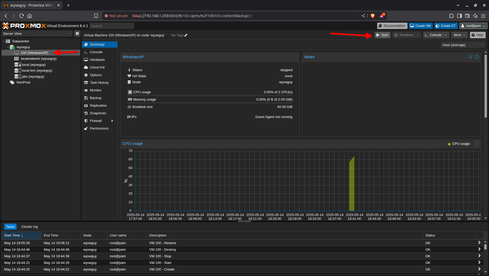Go back in browser history
489x276 pixels.
(6, 16)
